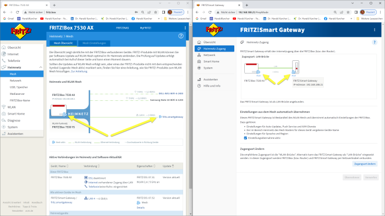This screenshot has height=216, width=385.
Task: Open tab search chevron in left browser
Action: [160, 3]
